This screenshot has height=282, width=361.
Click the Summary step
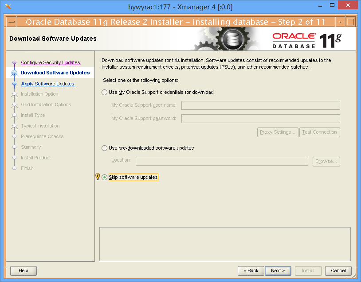[31, 147]
